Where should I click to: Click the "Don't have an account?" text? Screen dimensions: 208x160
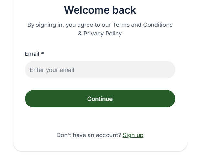pos(89,135)
